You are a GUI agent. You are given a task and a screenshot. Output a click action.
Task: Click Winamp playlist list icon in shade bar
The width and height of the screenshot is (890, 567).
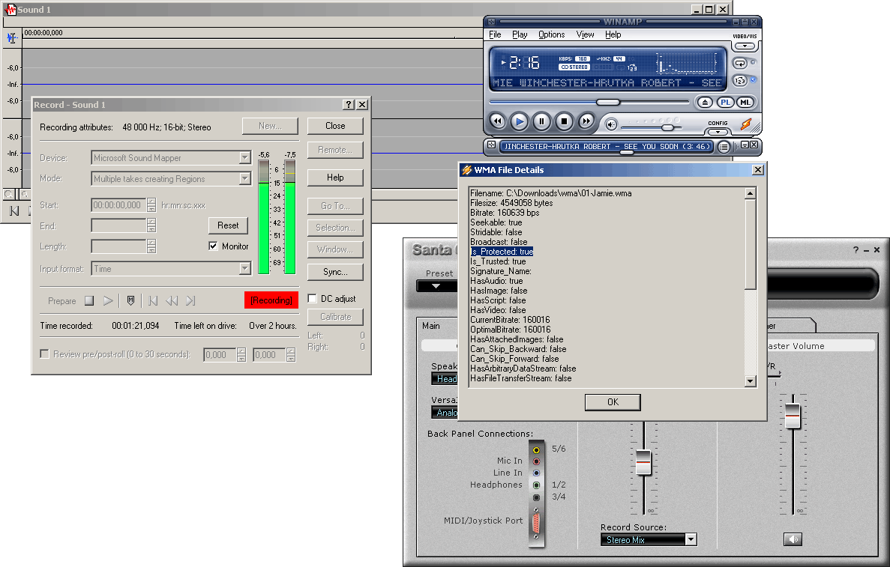click(724, 147)
